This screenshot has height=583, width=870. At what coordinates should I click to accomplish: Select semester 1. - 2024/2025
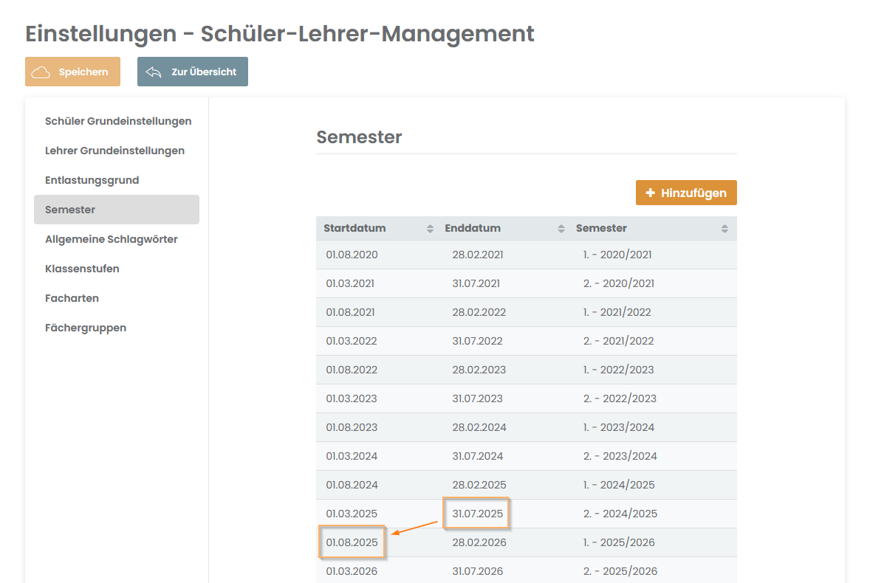pos(619,486)
